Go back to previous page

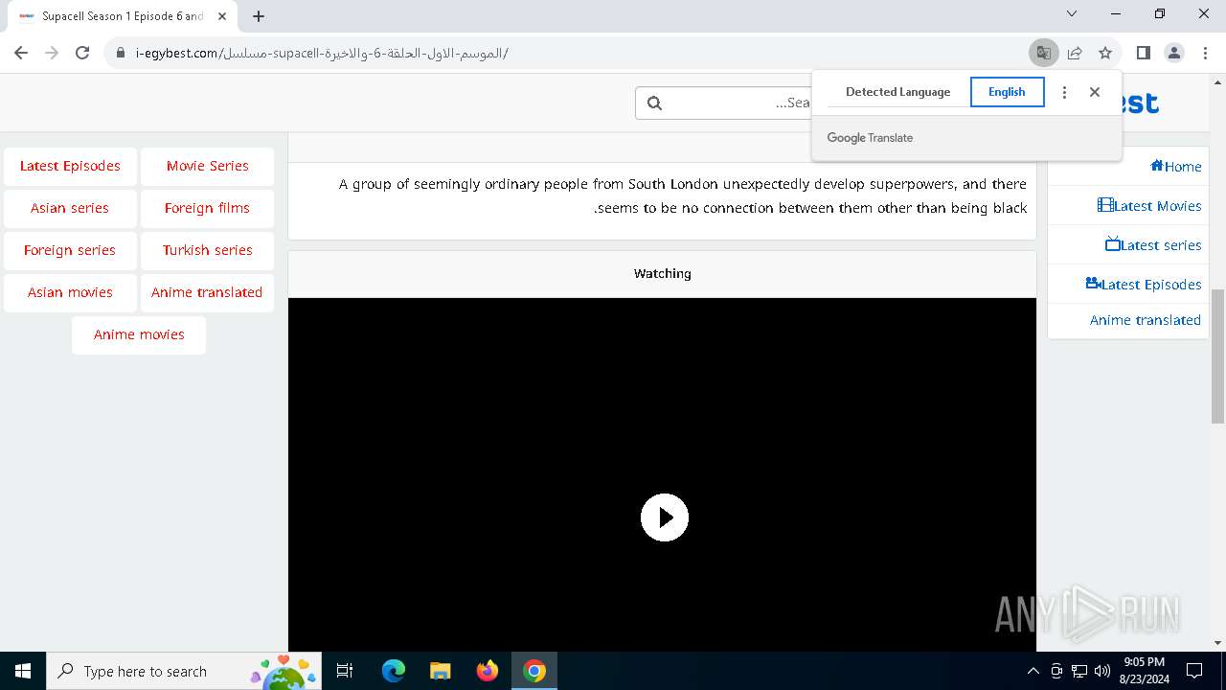pyautogui.click(x=21, y=53)
